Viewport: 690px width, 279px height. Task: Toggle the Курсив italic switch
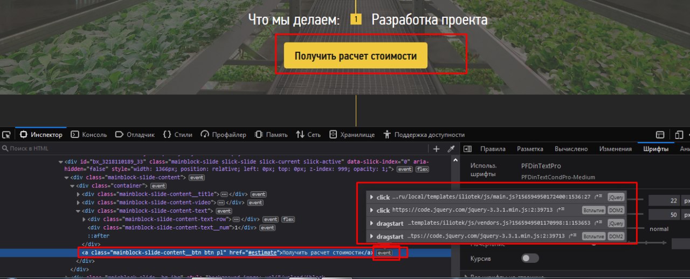(530, 259)
